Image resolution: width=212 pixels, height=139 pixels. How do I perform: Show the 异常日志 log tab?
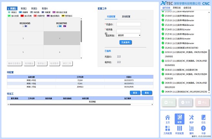pyautogui.click(x=177, y=8)
